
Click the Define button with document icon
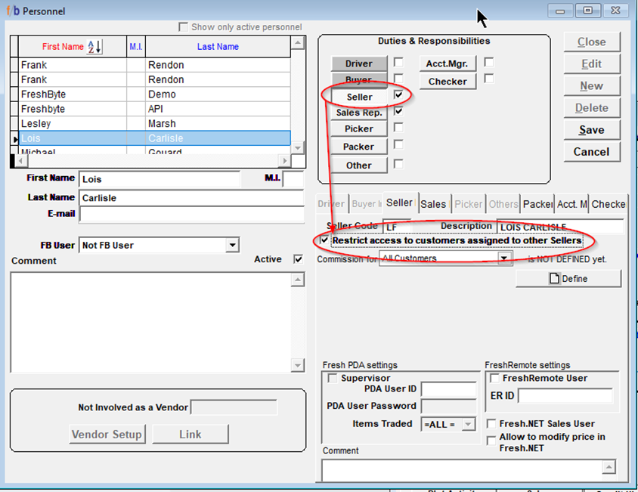tap(568, 279)
